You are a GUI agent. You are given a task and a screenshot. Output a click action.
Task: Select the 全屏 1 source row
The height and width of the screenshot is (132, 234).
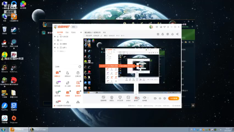point(68,48)
